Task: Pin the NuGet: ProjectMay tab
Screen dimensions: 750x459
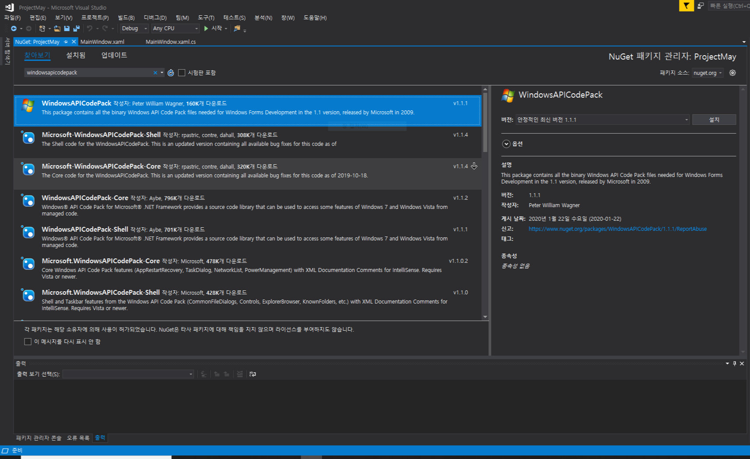Action: [x=66, y=42]
